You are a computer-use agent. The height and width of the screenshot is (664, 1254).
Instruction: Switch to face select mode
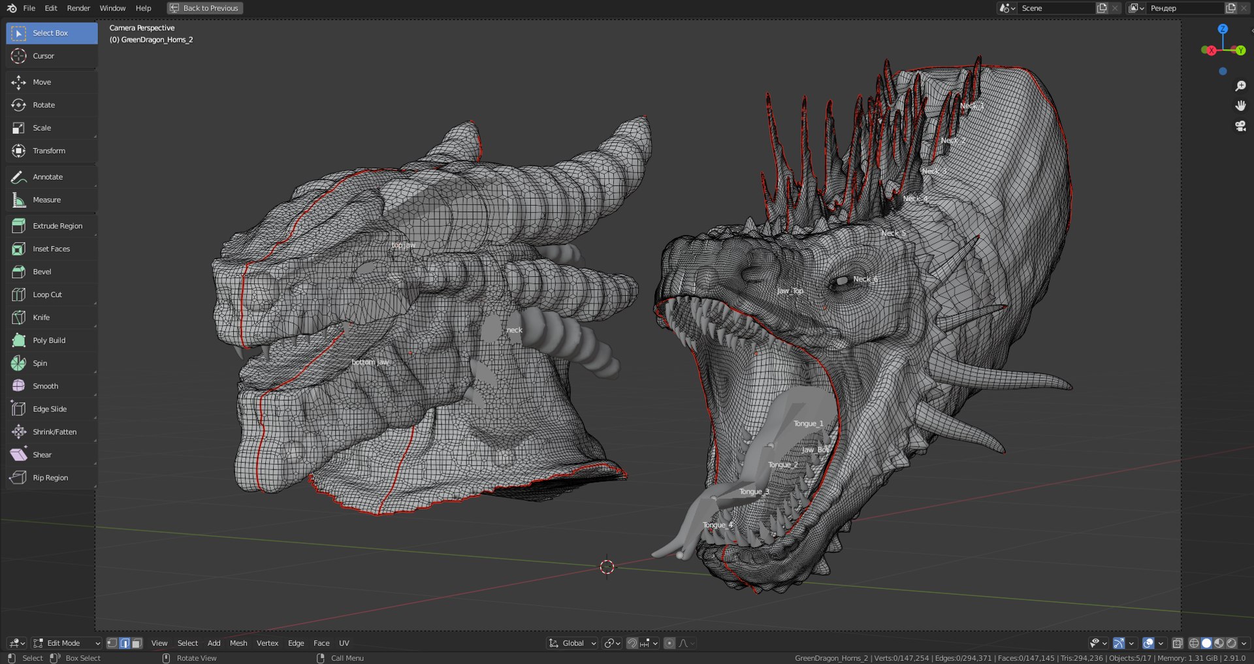pos(137,643)
